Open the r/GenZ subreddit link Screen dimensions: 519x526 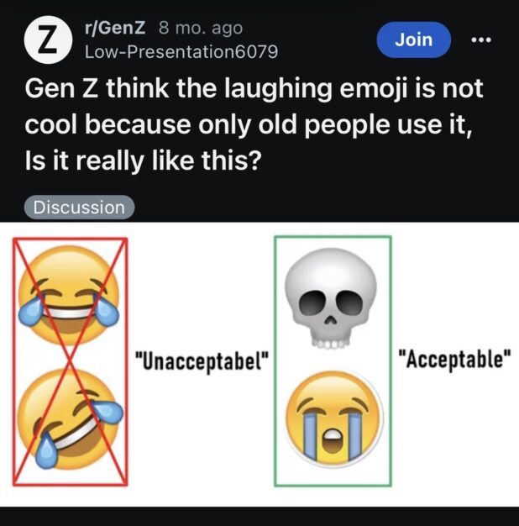tap(115, 28)
